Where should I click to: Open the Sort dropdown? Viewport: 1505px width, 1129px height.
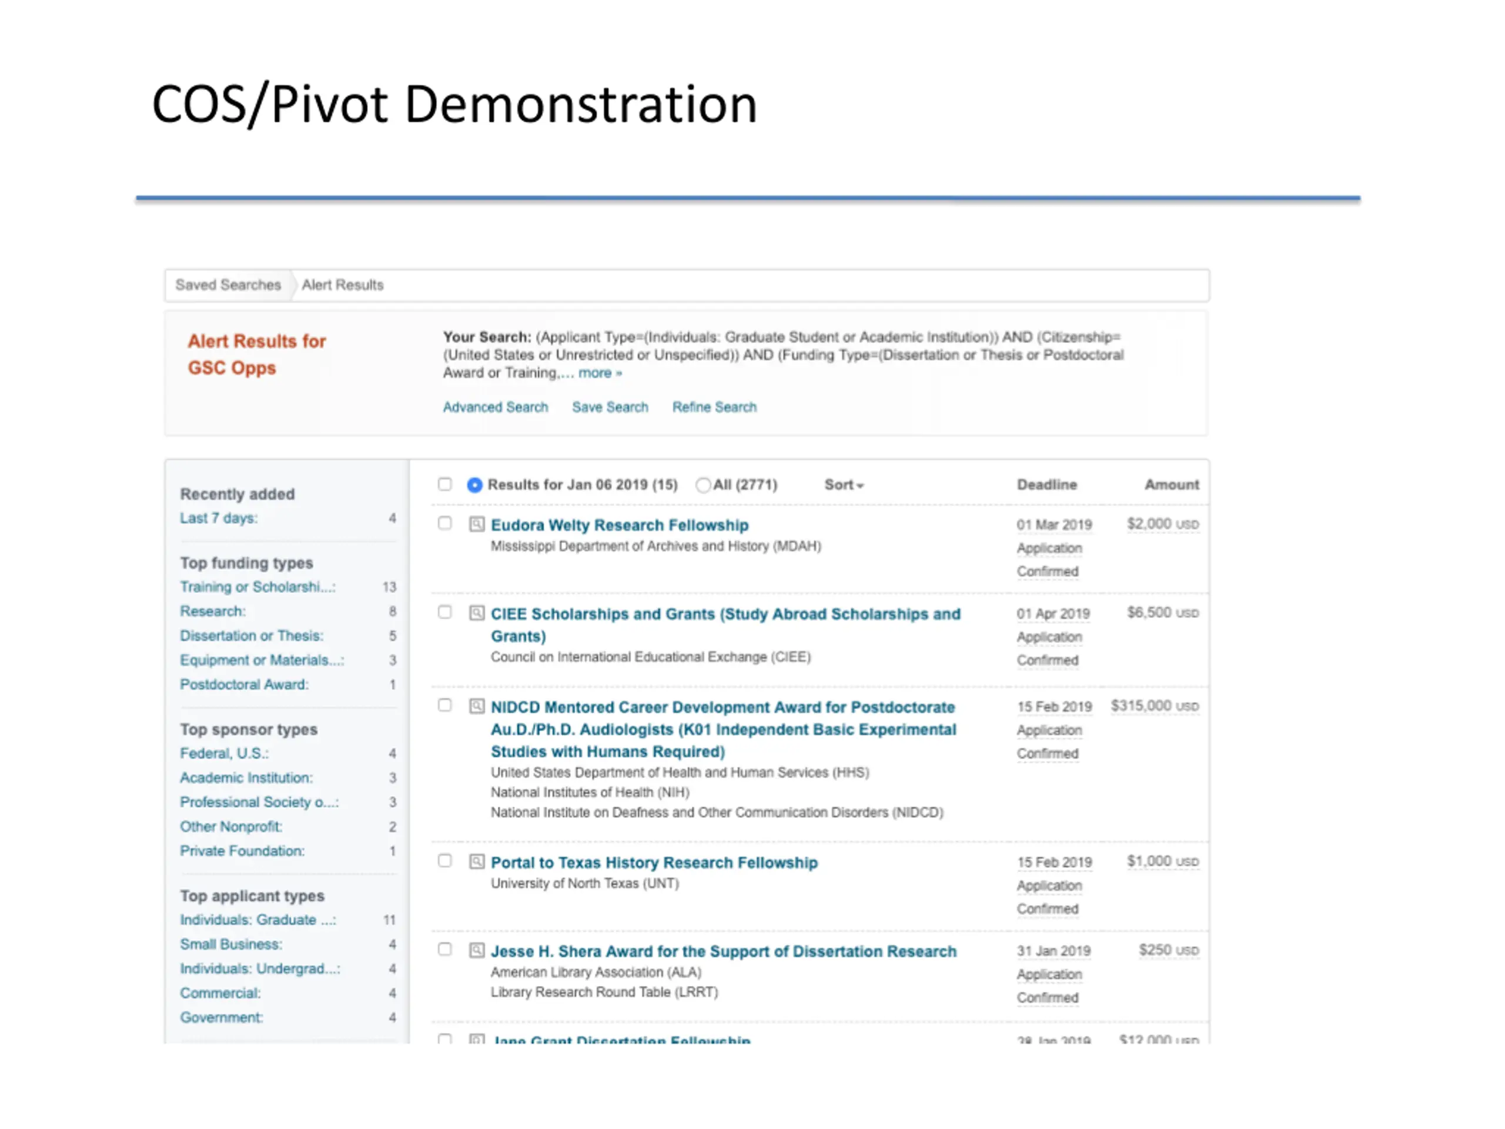844,485
